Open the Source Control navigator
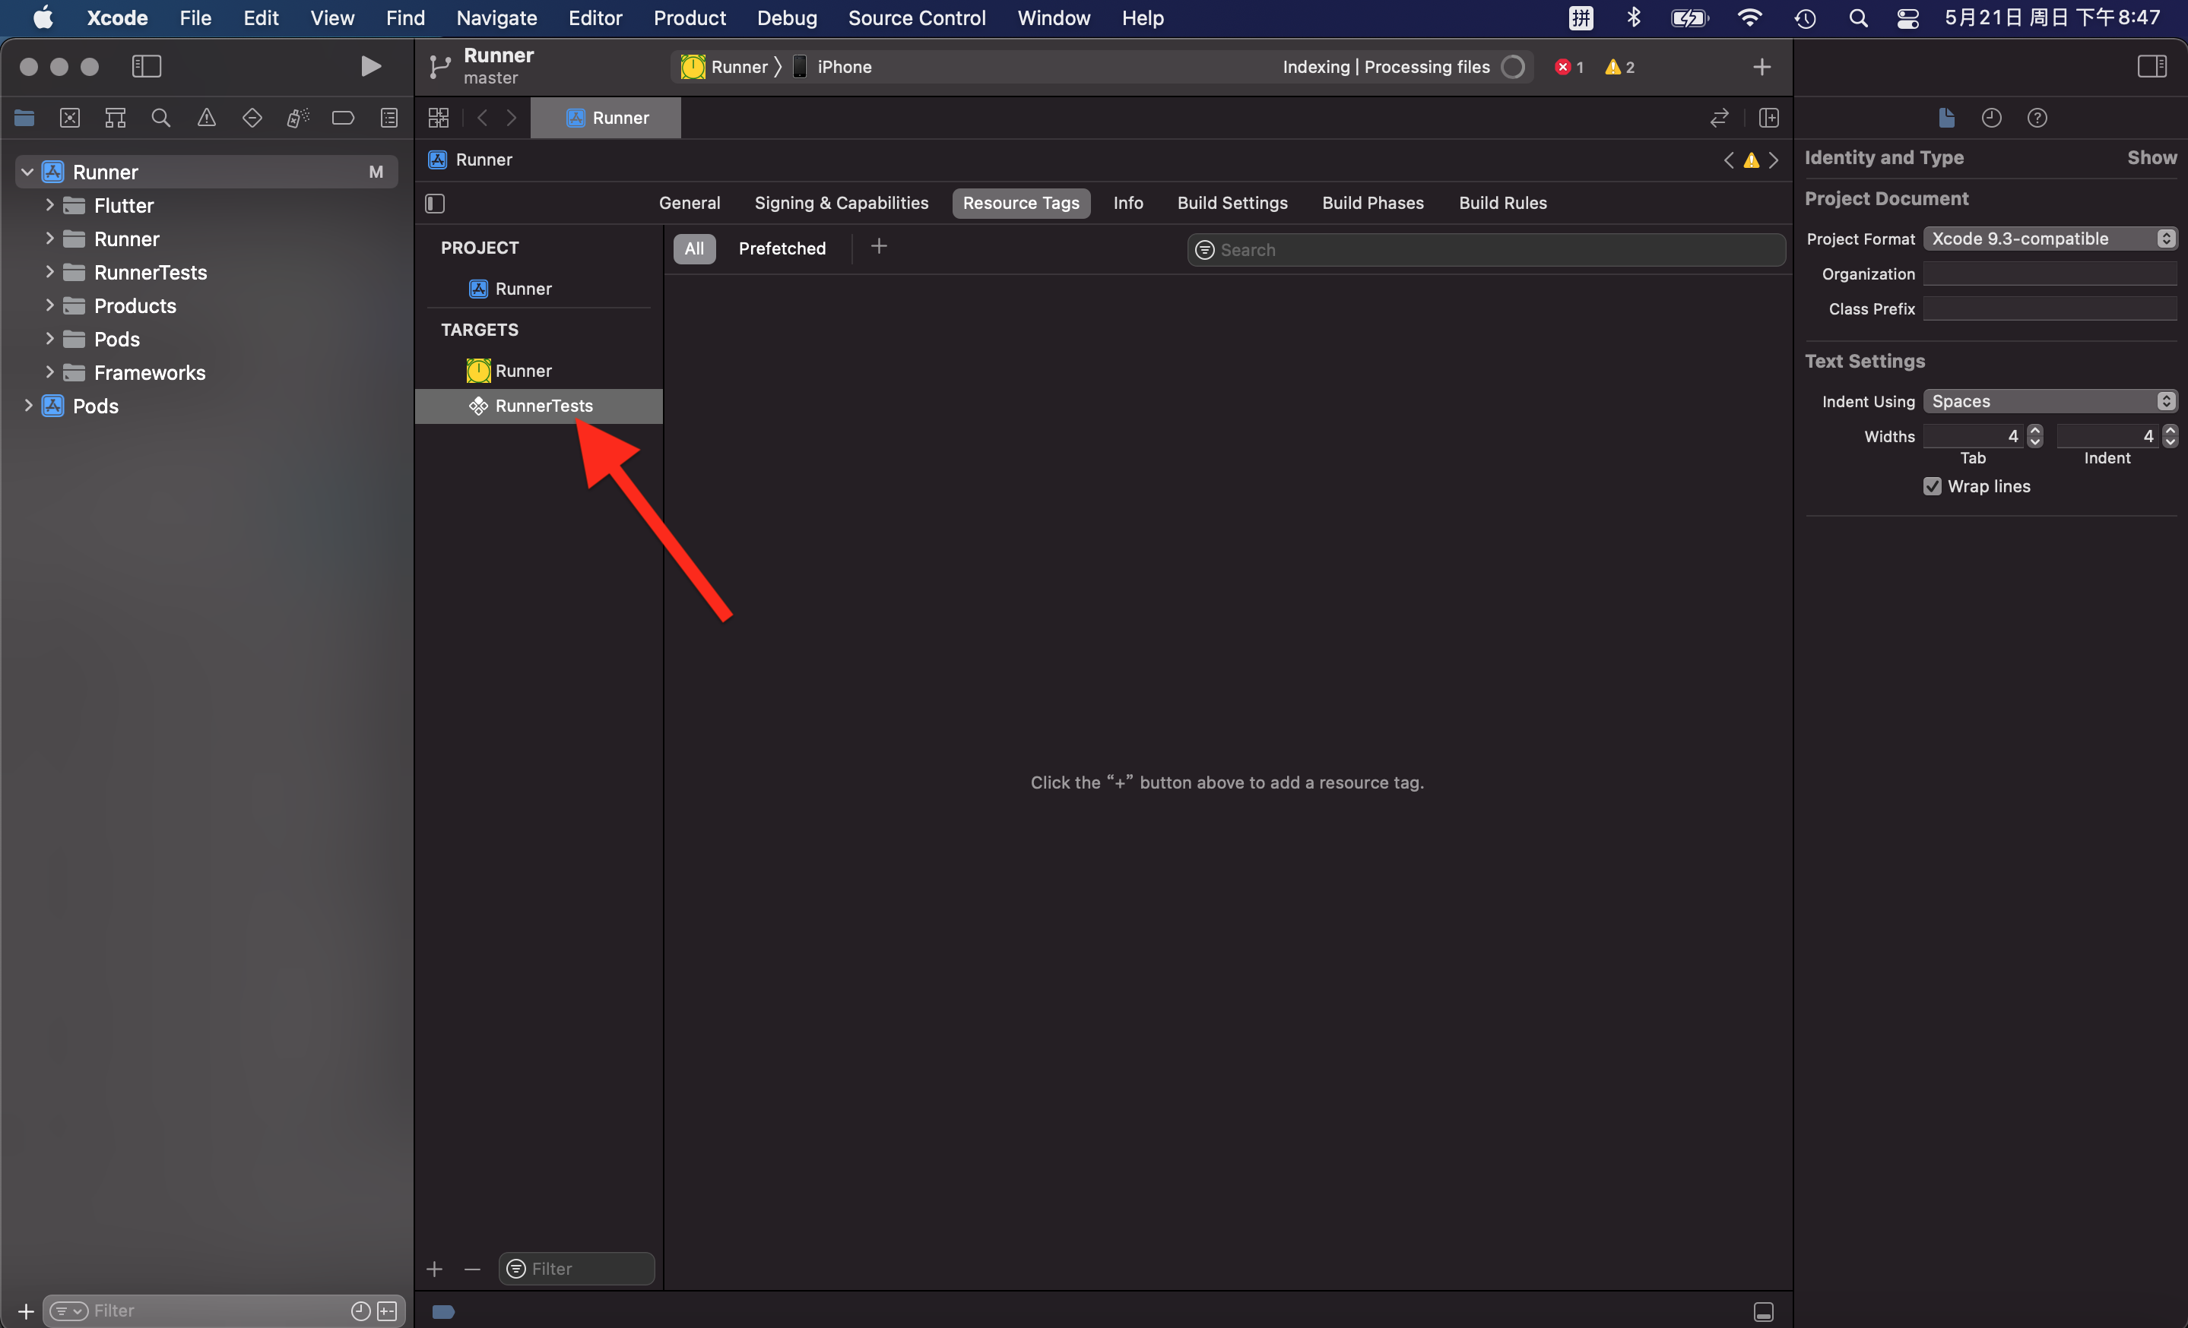The image size is (2188, 1328). pyautogui.click(x=70, y=118)
